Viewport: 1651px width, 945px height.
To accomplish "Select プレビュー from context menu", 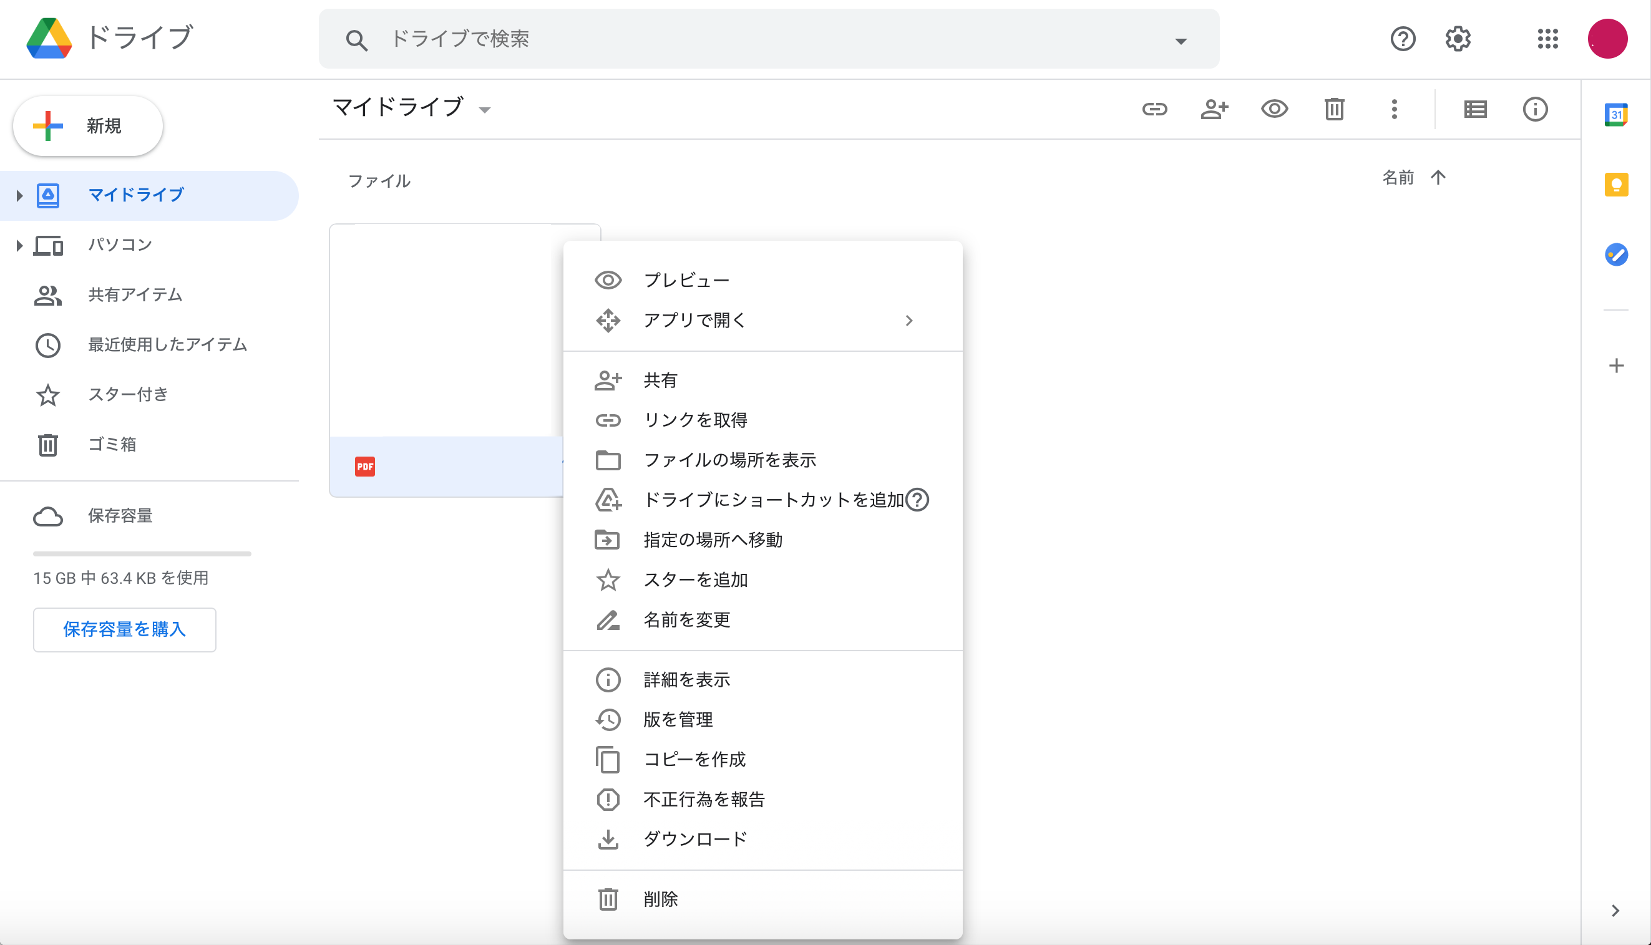I will click(762, 281).
